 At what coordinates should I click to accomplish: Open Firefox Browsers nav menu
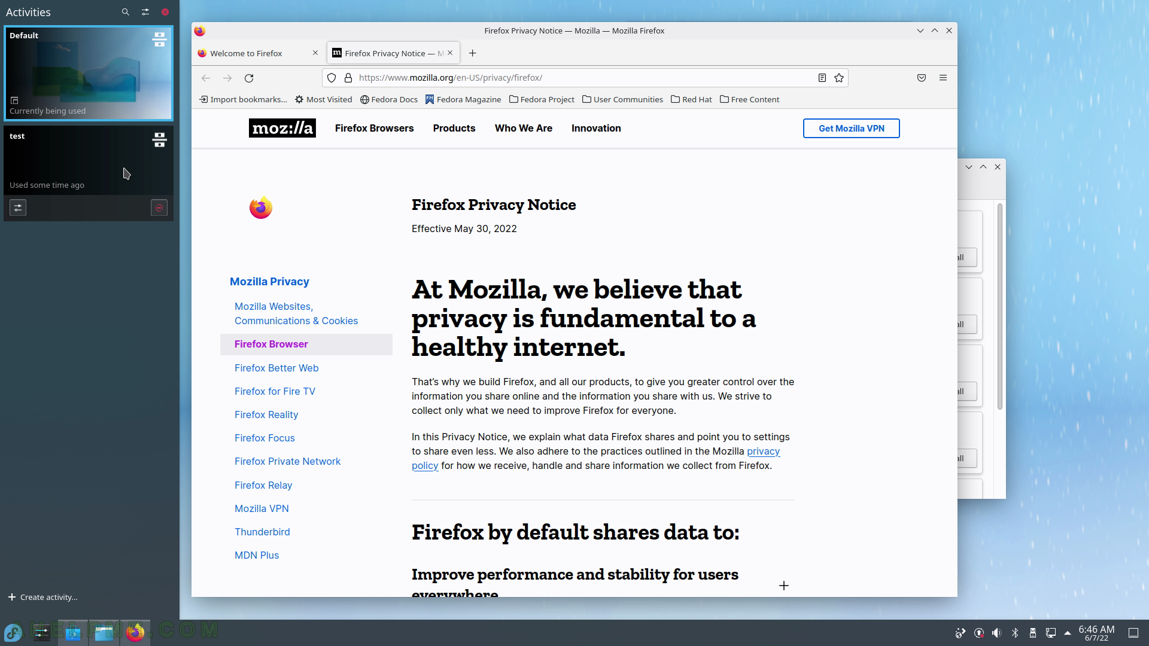pyautogui.click(x=375, y=128)
